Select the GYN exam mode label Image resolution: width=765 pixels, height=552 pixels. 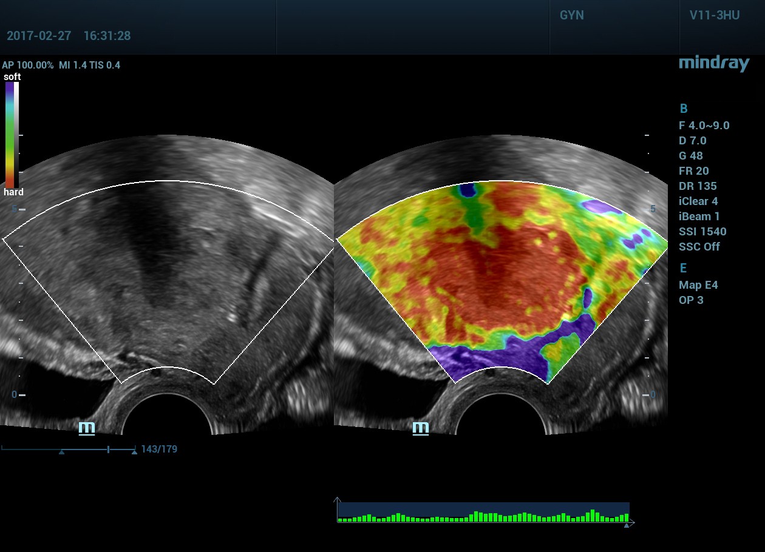pyautogui.click(x=571, y=16)
